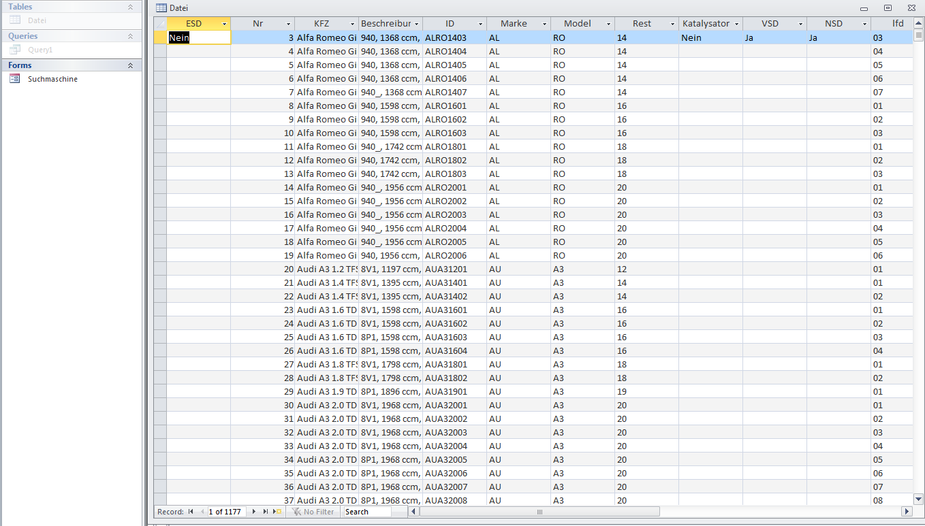Click the Tables group header
The height and width of the screenshot is (526, 925).
point(72,7)
